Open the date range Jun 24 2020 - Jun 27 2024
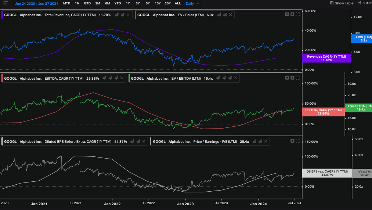 pos(36,4)
